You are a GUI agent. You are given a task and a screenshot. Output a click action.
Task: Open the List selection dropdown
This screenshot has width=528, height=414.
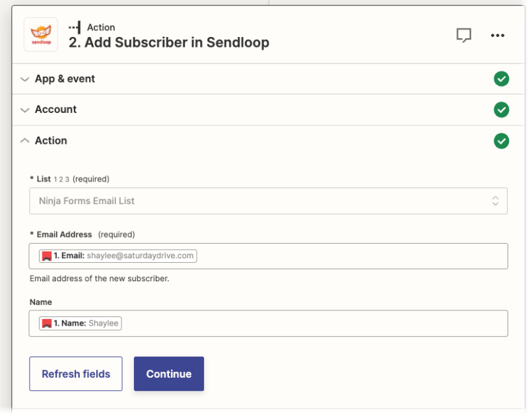[x=495, y=201]
